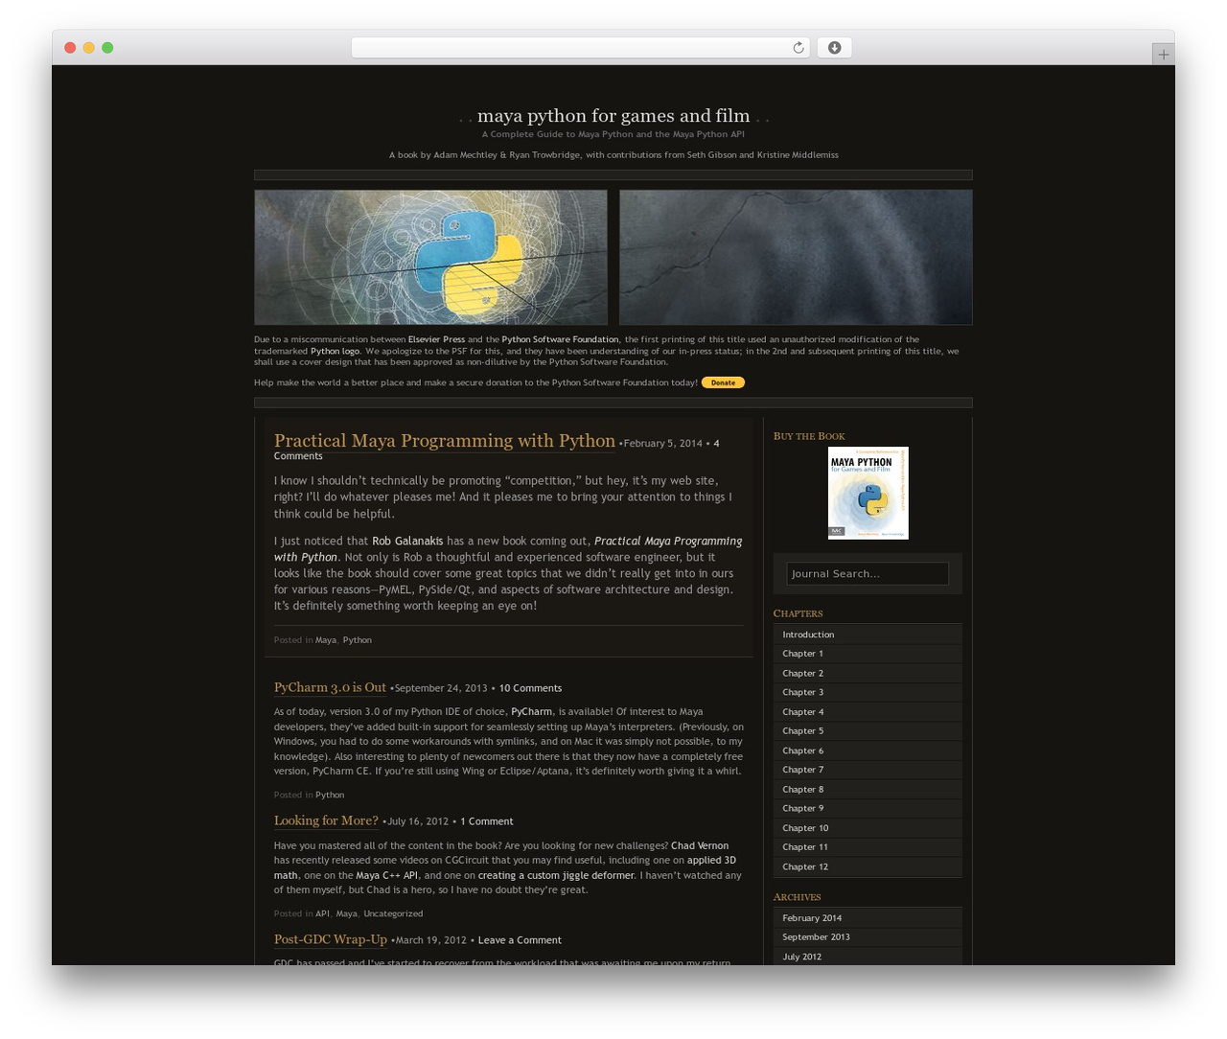Open Chapter 4 in sidebar
Viewport: 1227px width, 1039px height.
pyautogui.click(x=868, y=712)
